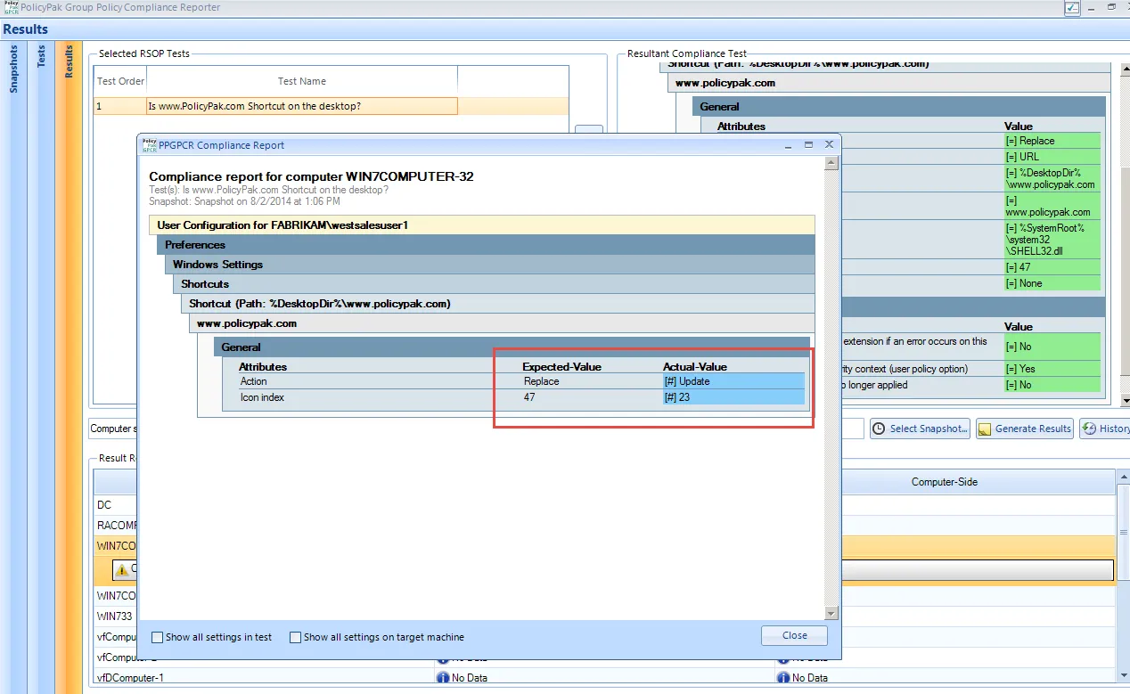Collapse the Shortcuts section in dialog

tap(494, 284)
